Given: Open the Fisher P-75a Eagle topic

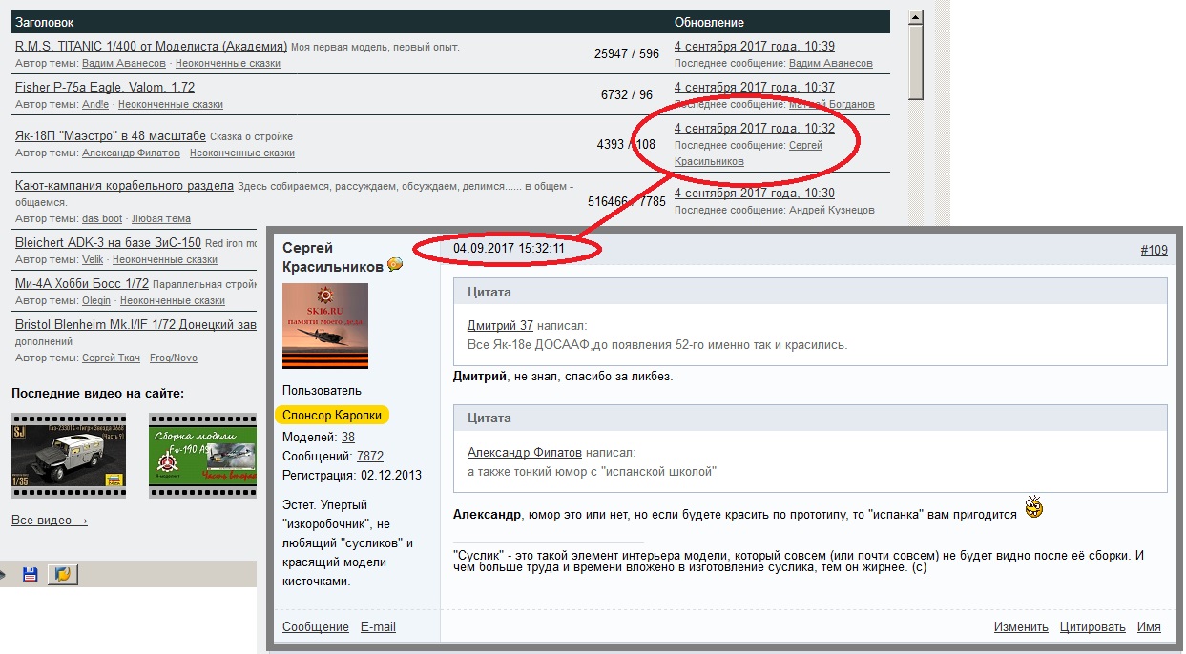Looking at the screenshot, I should point(105,87).
